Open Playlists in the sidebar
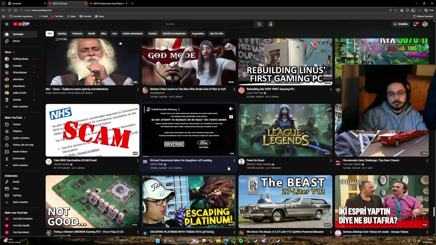The image size is (436, 245). (x=20, y=131)
